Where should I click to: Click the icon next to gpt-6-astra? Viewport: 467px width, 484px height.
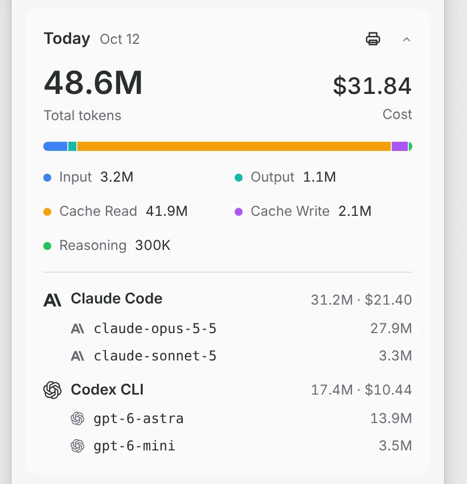click(x=77, y=419)
